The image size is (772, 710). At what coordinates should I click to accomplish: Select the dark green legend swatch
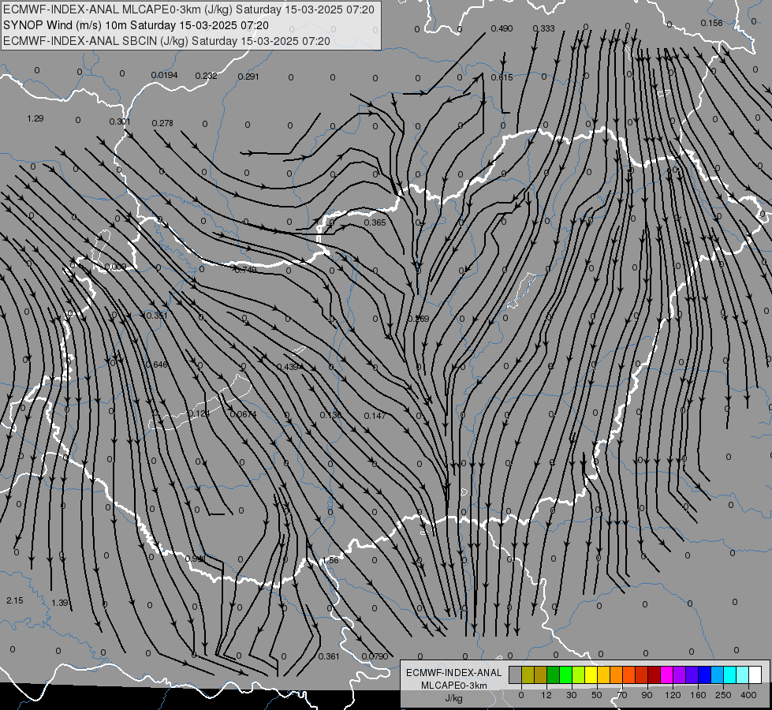coord(554,675)
